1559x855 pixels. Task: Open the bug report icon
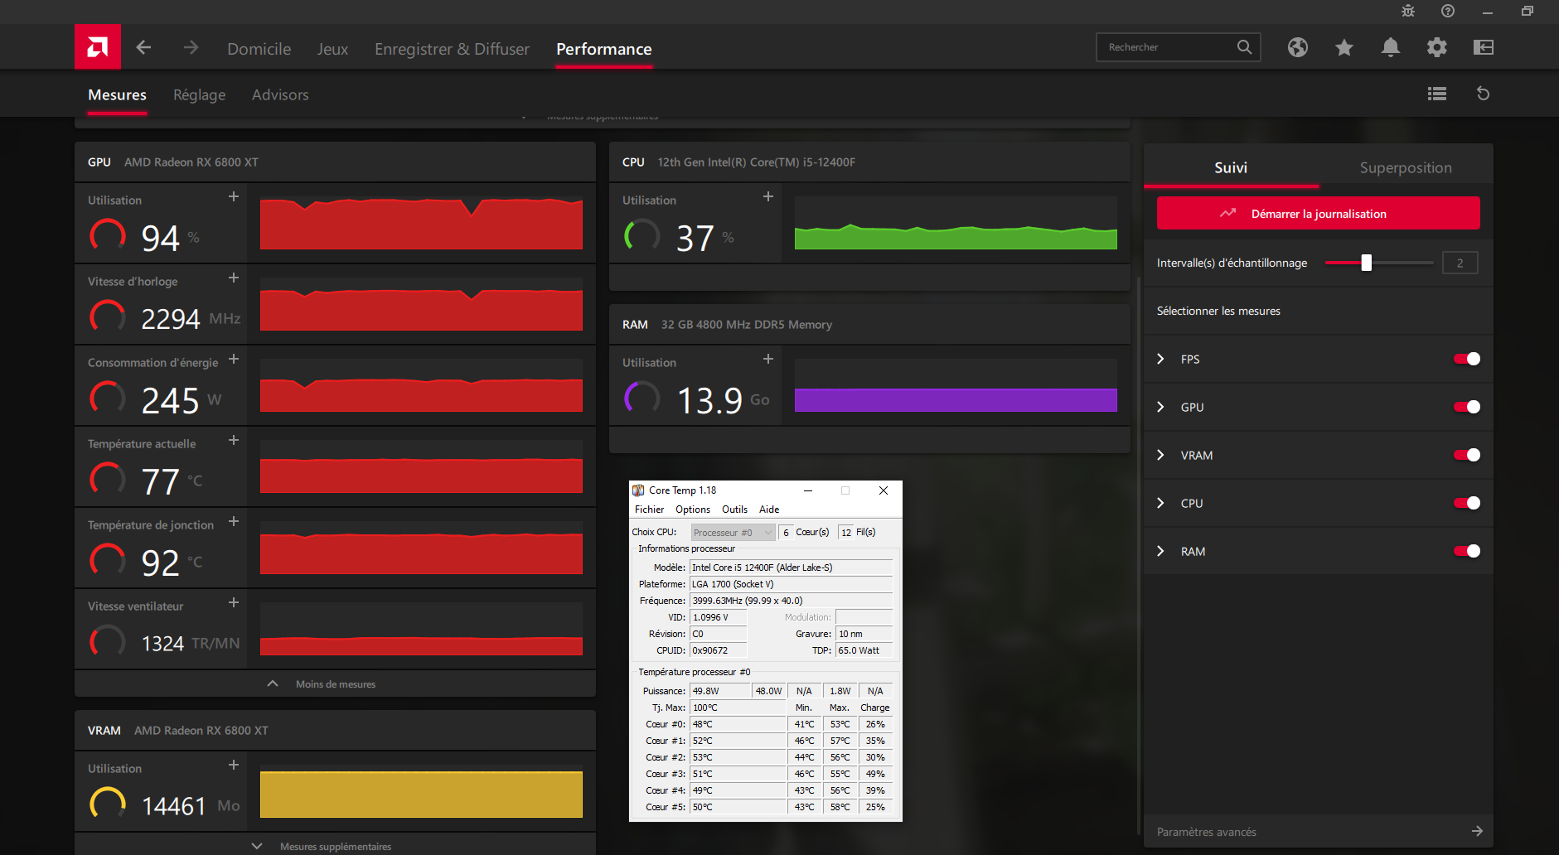tap(1408, 11)
